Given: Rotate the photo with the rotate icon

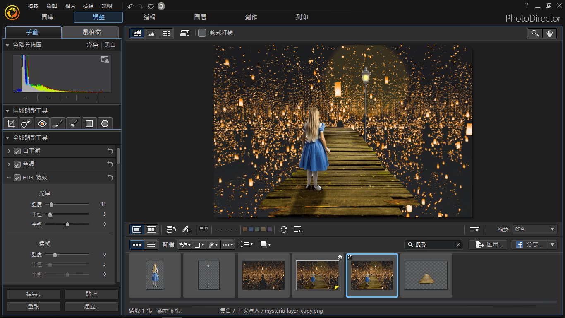Looking at the screenshot, I should pyautogui.click(x=284, y=229).
